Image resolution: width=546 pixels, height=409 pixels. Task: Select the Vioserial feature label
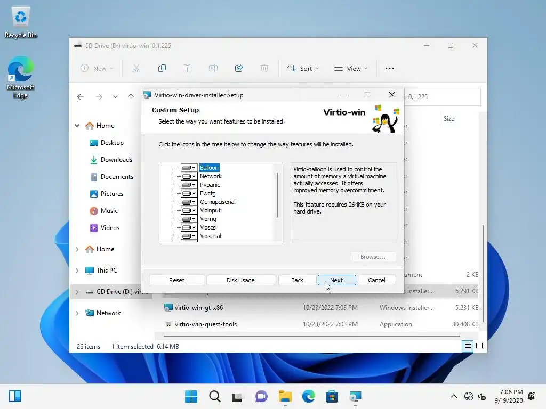[210, 236]
